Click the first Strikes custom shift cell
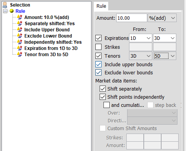 coord(135,137)
